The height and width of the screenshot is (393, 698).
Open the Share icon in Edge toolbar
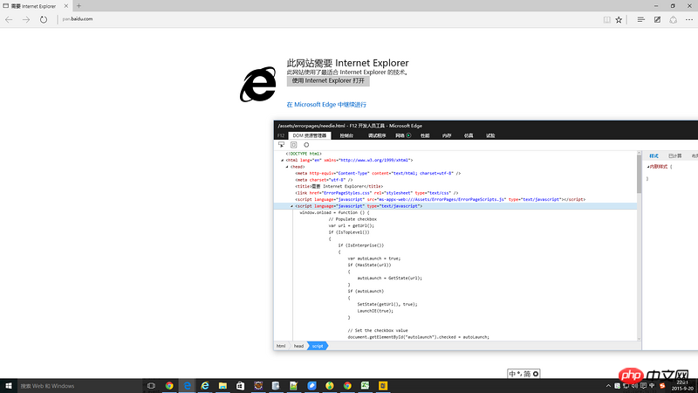click(x=673, y=19)
